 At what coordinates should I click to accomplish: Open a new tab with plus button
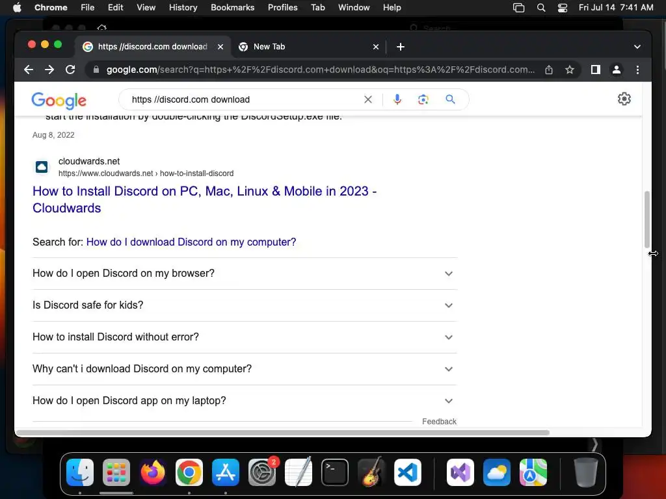[x=401, y=47]
